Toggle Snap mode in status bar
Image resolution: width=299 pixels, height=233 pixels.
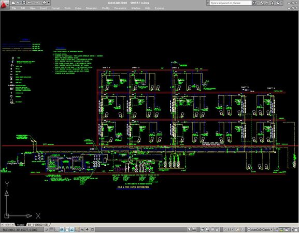(x=47, y=229)
